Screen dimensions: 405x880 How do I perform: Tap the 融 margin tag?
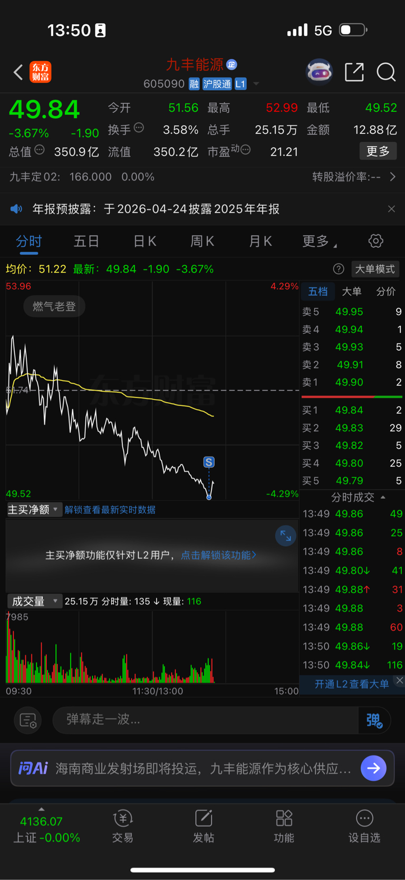tap(194, 84)
